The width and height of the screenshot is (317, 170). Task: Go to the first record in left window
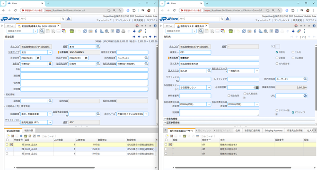click(x=134, y=37)
